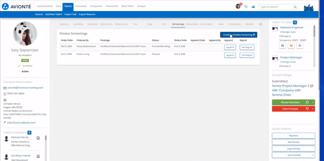Click the Create Choice Screening button
Viewport: 324px width, 161px height.
click(239, 35)
